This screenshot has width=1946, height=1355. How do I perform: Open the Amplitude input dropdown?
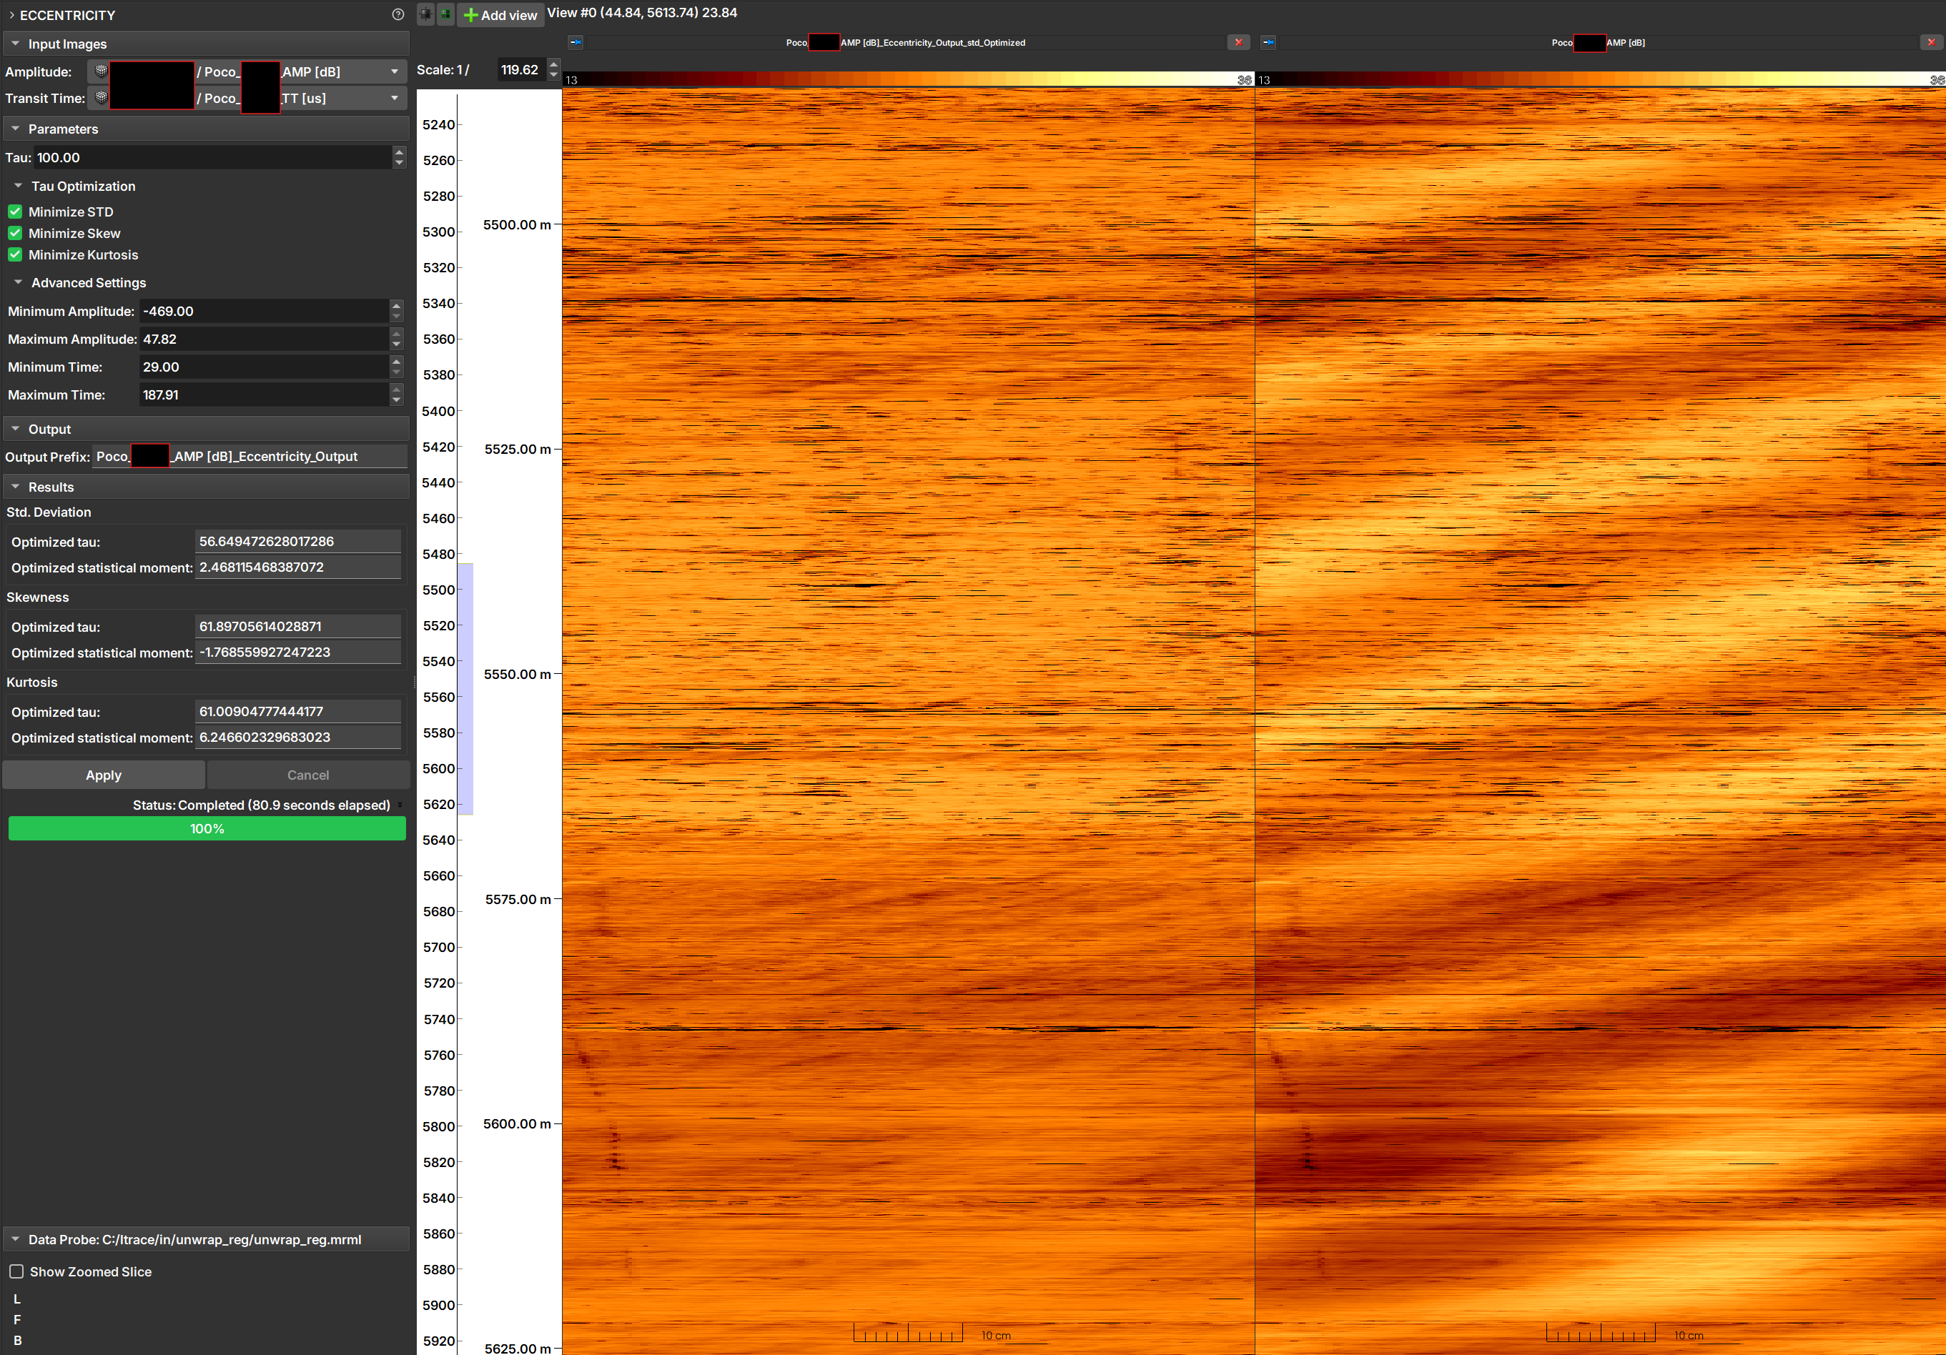(394, 72)
